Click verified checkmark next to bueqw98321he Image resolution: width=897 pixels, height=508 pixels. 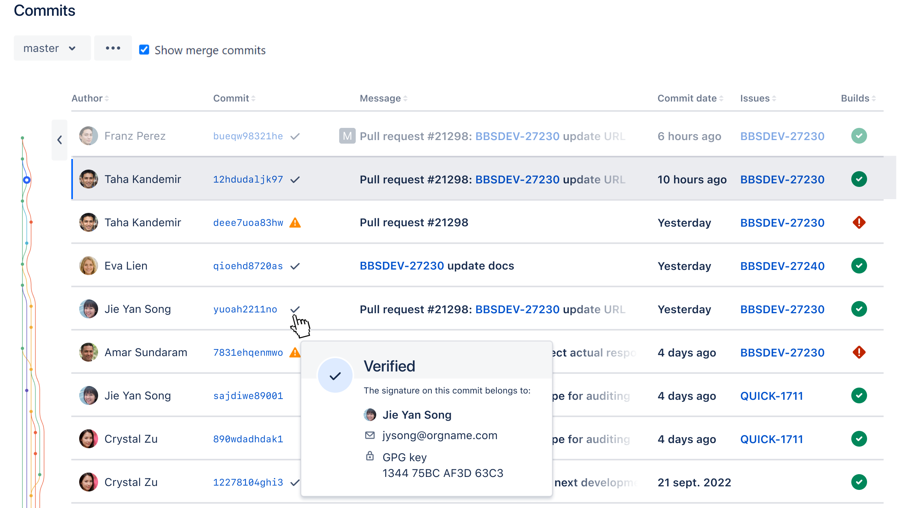pyautogui.click(x=295, y=137)
